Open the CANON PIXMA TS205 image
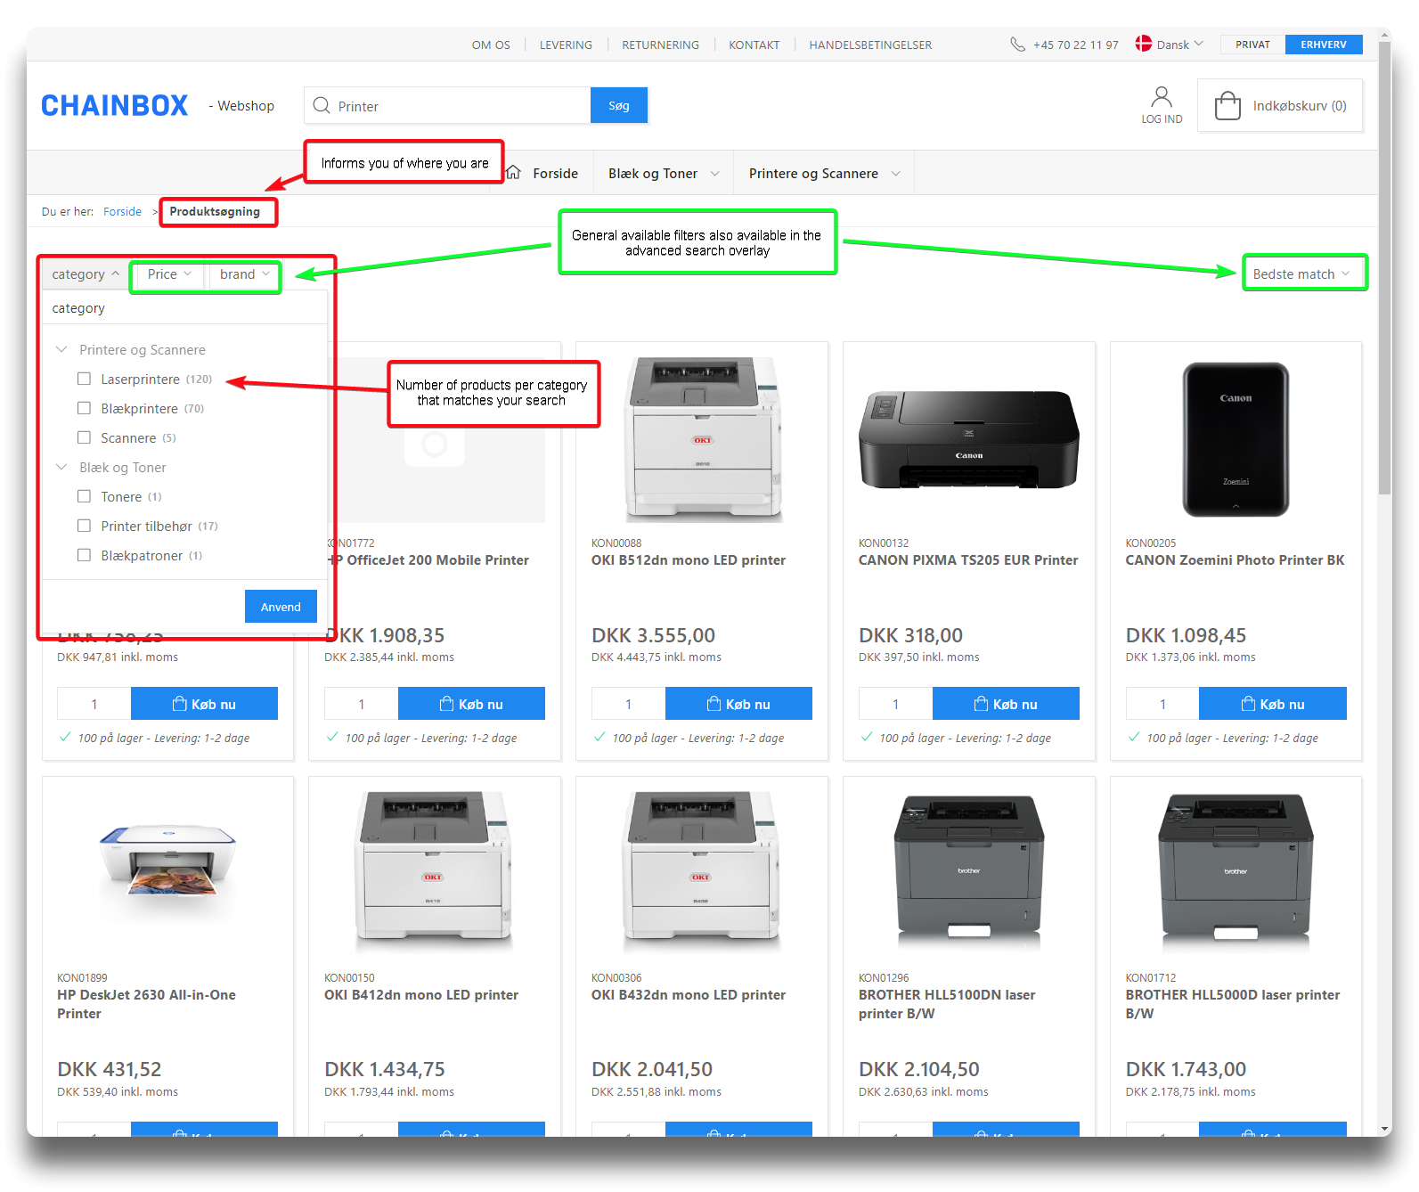 point(969,439)
